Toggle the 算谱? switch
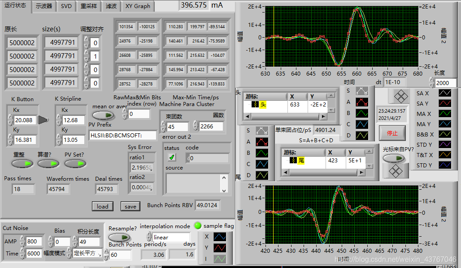 click(x=48, y=164)
